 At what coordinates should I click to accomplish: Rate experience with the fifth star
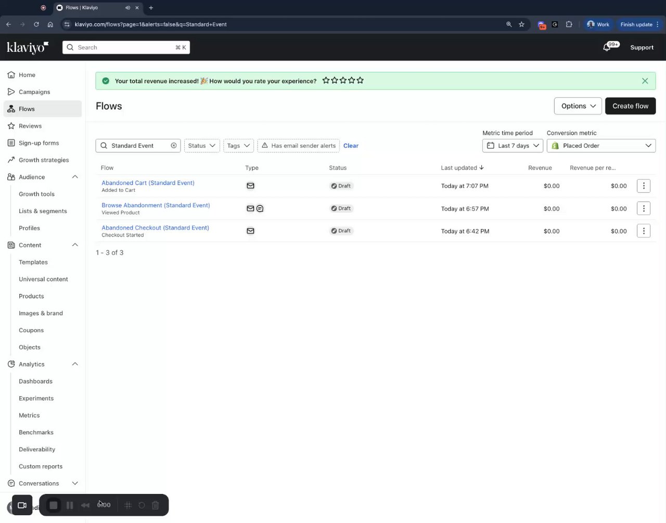point(360,81)
